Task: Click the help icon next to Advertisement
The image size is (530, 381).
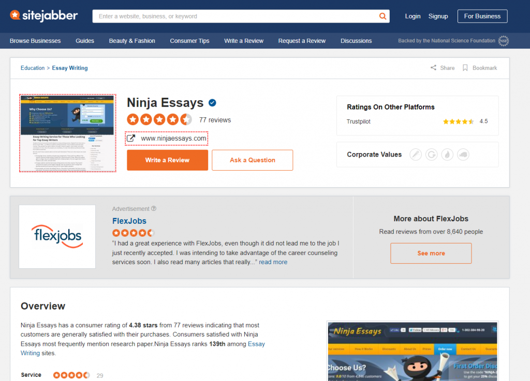Action: 154,208
